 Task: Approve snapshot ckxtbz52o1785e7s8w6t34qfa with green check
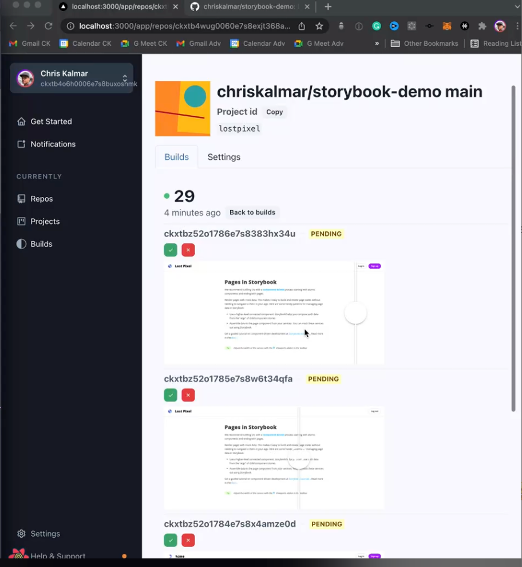tap(171, 395)
